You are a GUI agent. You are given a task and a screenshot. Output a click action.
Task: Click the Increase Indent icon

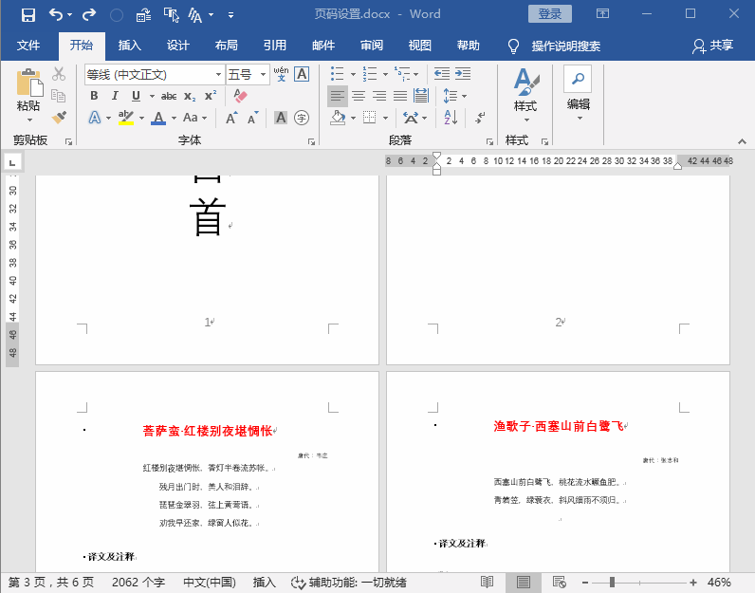(x=463, y=74)
